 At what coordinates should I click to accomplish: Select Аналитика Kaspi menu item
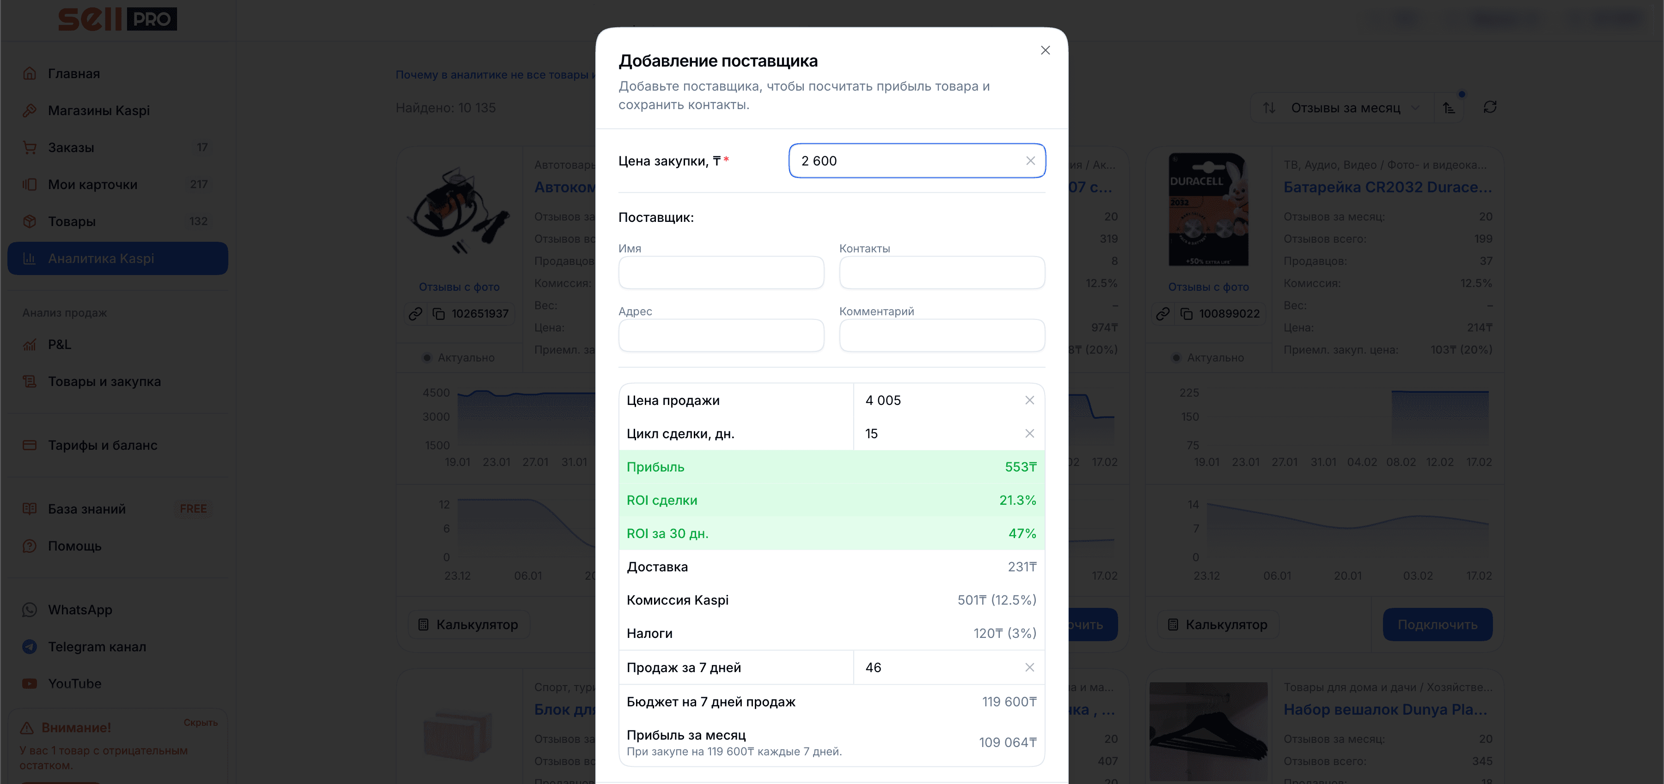pyautogui.click(x=117, y=258)
